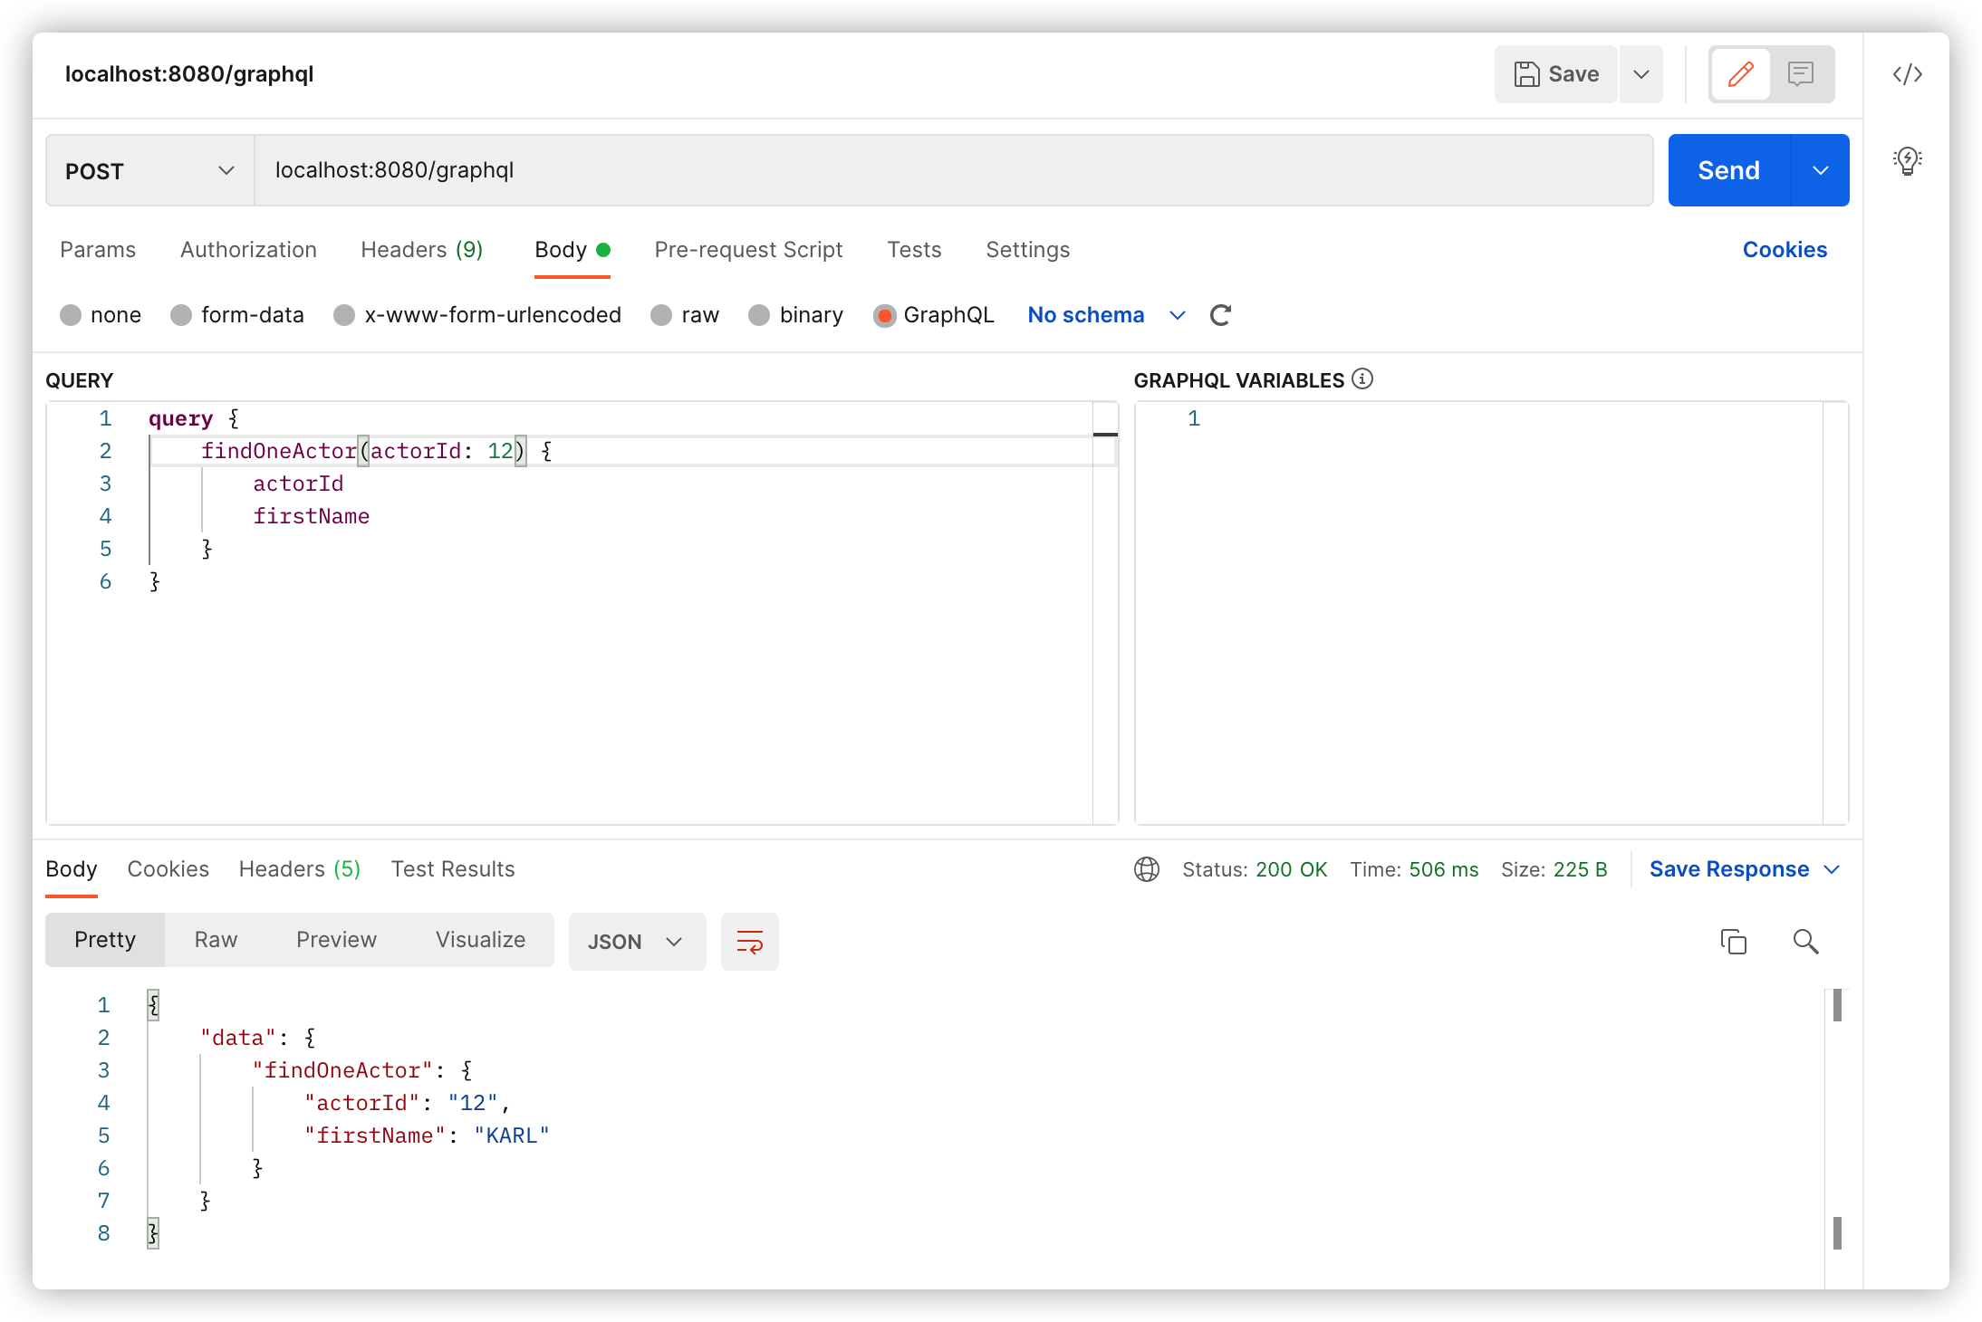The image size is (1982, 1322).
Task: Open the JSON format dropdown
Action: pos(636,942)
